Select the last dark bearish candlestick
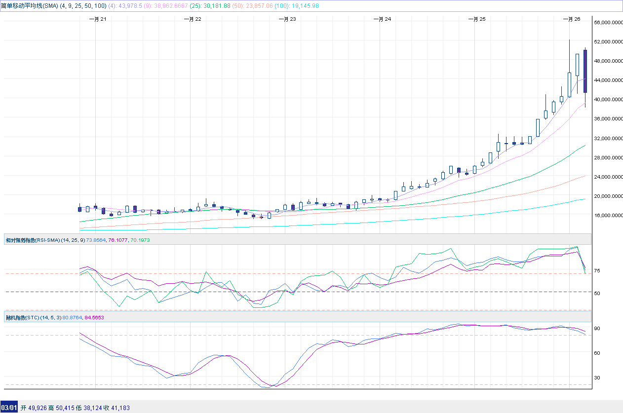 [x=585, y=71]
